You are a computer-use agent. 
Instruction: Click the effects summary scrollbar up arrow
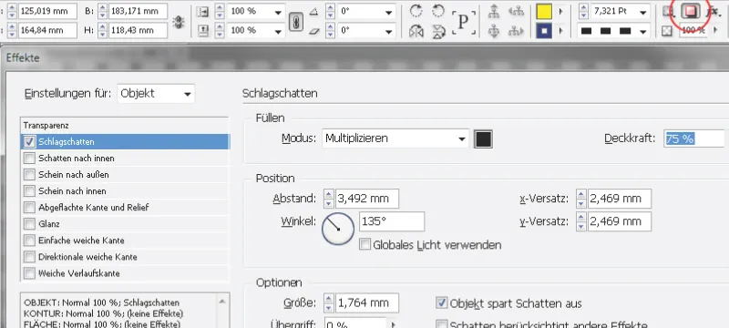(x=222, y=302)
